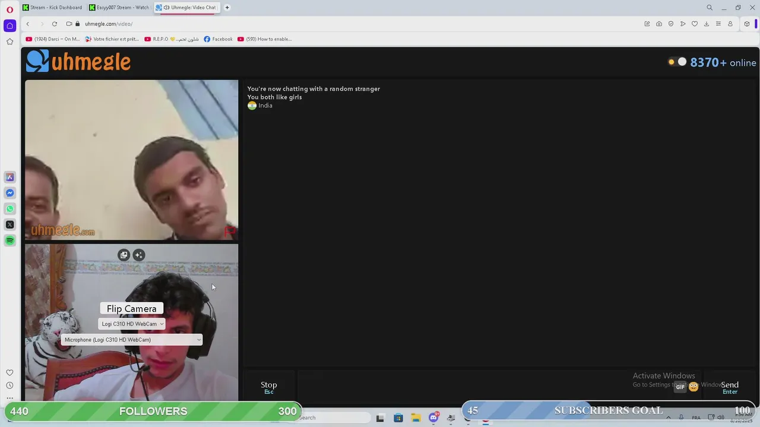Reload the uhmegle page
The height and width of the screenshot is (427, 760).
(x=54, y=24)
